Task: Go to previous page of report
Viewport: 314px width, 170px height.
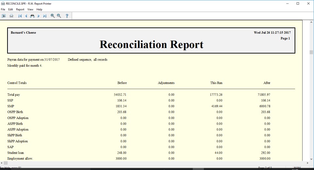Action: pyautogui.click(x=26, y=16)
